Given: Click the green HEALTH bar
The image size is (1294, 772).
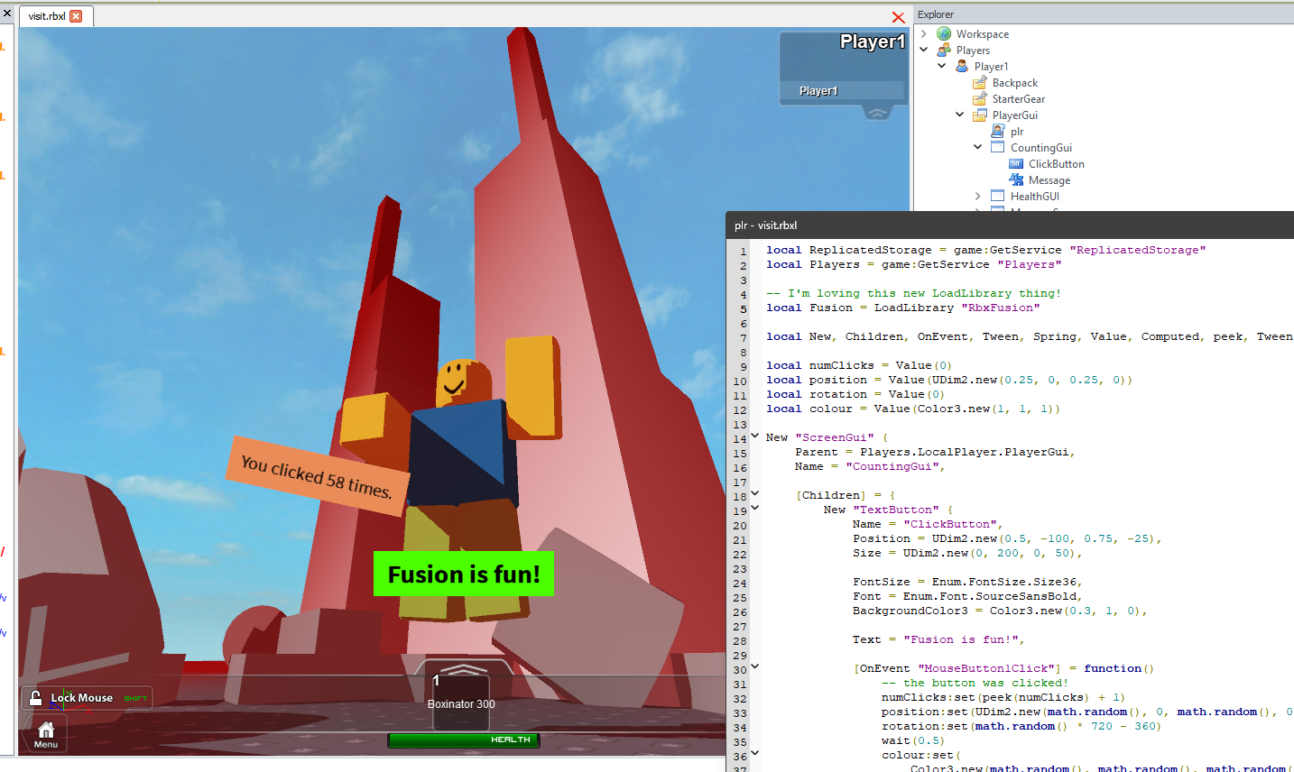Looking at the screenshot, I should tap(464, 740).
